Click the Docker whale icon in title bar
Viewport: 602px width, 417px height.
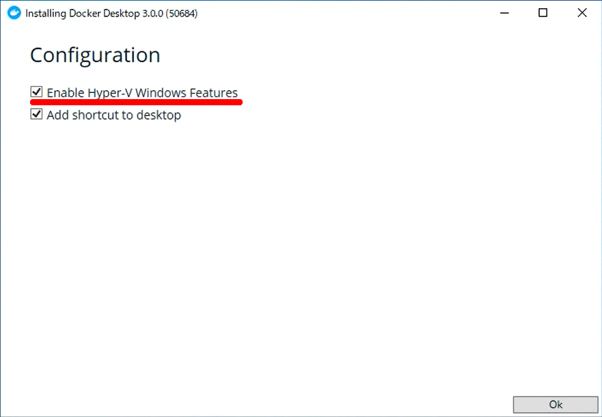coord(14,13)
